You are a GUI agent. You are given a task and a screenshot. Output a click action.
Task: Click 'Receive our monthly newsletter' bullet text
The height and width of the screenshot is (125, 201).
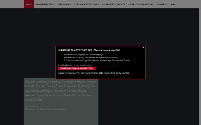click(91, 57)
